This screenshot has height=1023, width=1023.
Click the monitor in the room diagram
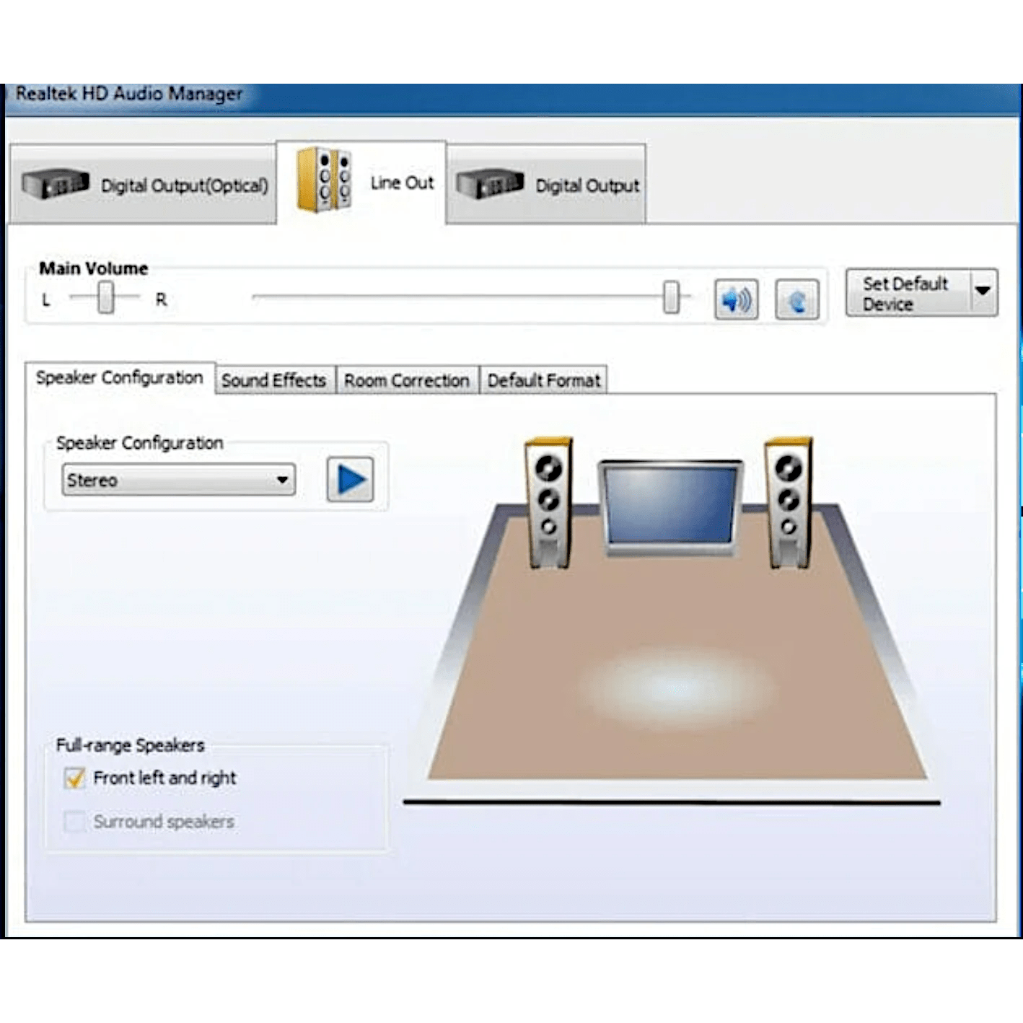(670, 508)
